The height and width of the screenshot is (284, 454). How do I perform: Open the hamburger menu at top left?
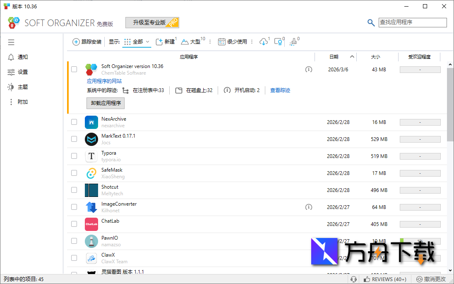pyautogui.click(x=11, y=42)
